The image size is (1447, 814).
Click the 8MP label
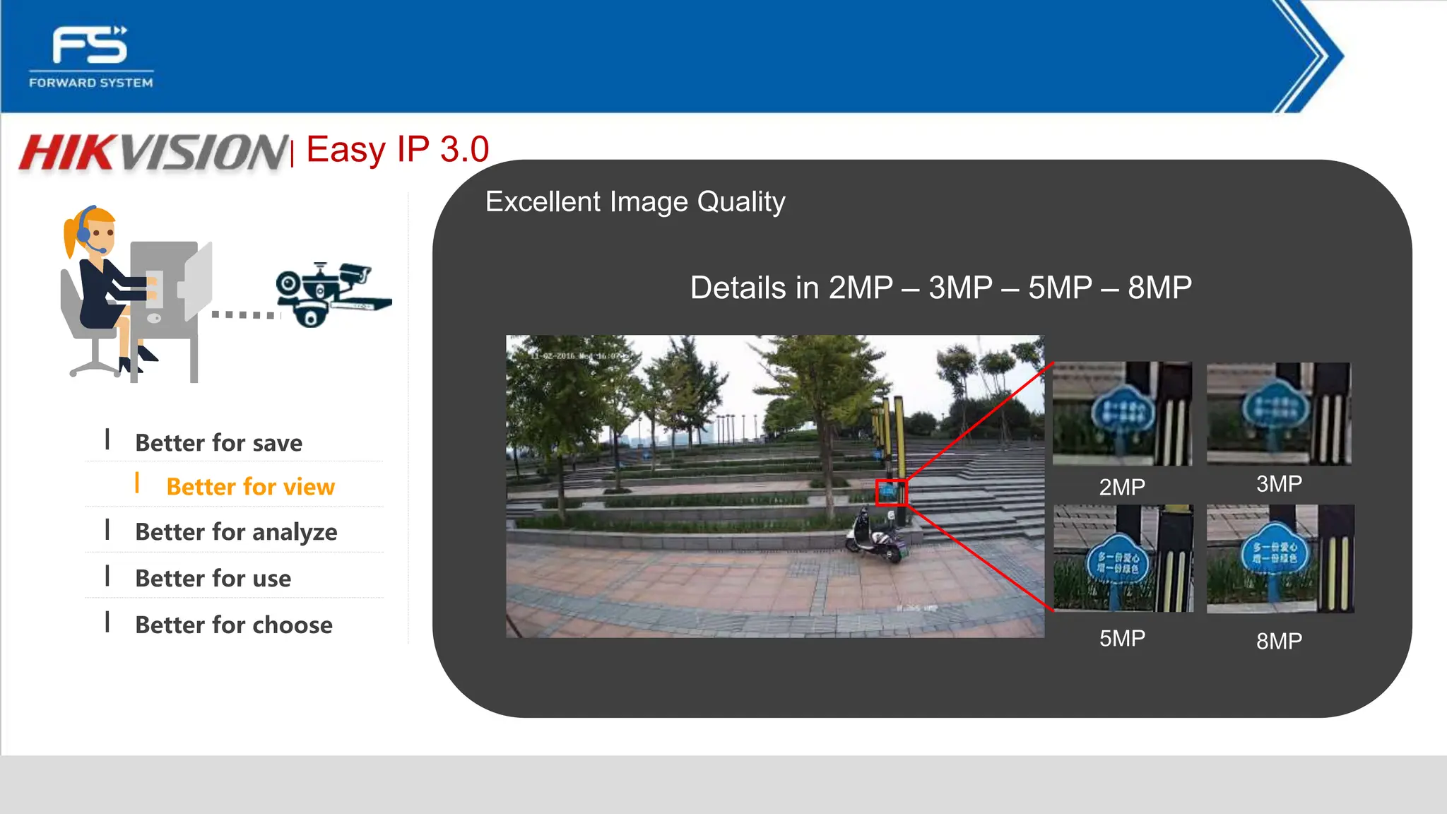coord(1279,642)
